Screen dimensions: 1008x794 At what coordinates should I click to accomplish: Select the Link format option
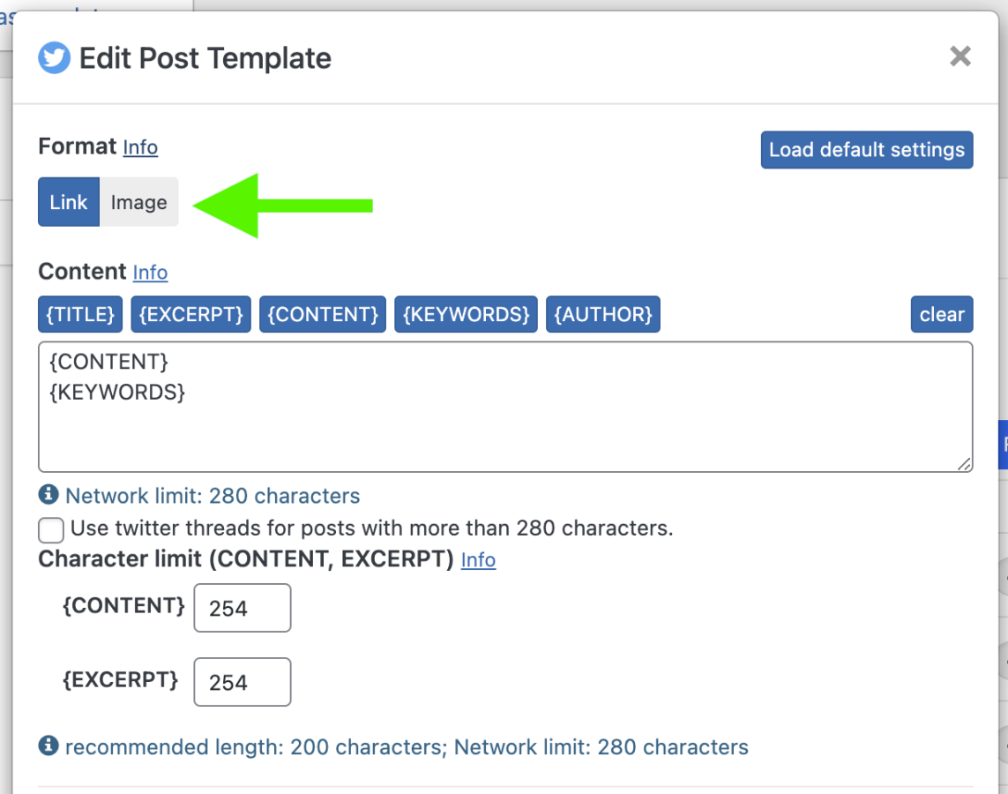point(69,202)
